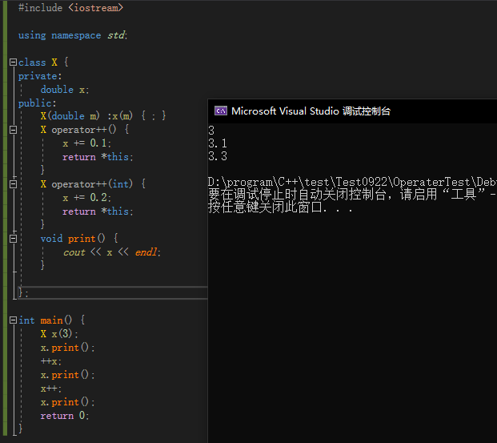
Task: Collapse the int main() function block
Action: [x=13, y=320]
